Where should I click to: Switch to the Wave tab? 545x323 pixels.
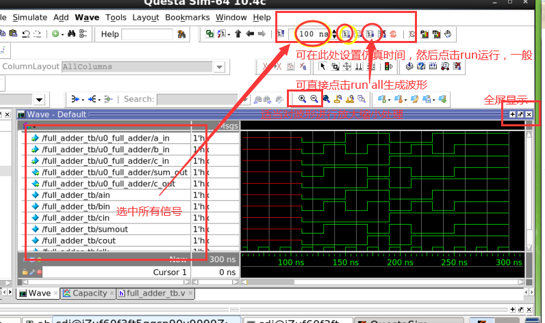pos(38,293)
